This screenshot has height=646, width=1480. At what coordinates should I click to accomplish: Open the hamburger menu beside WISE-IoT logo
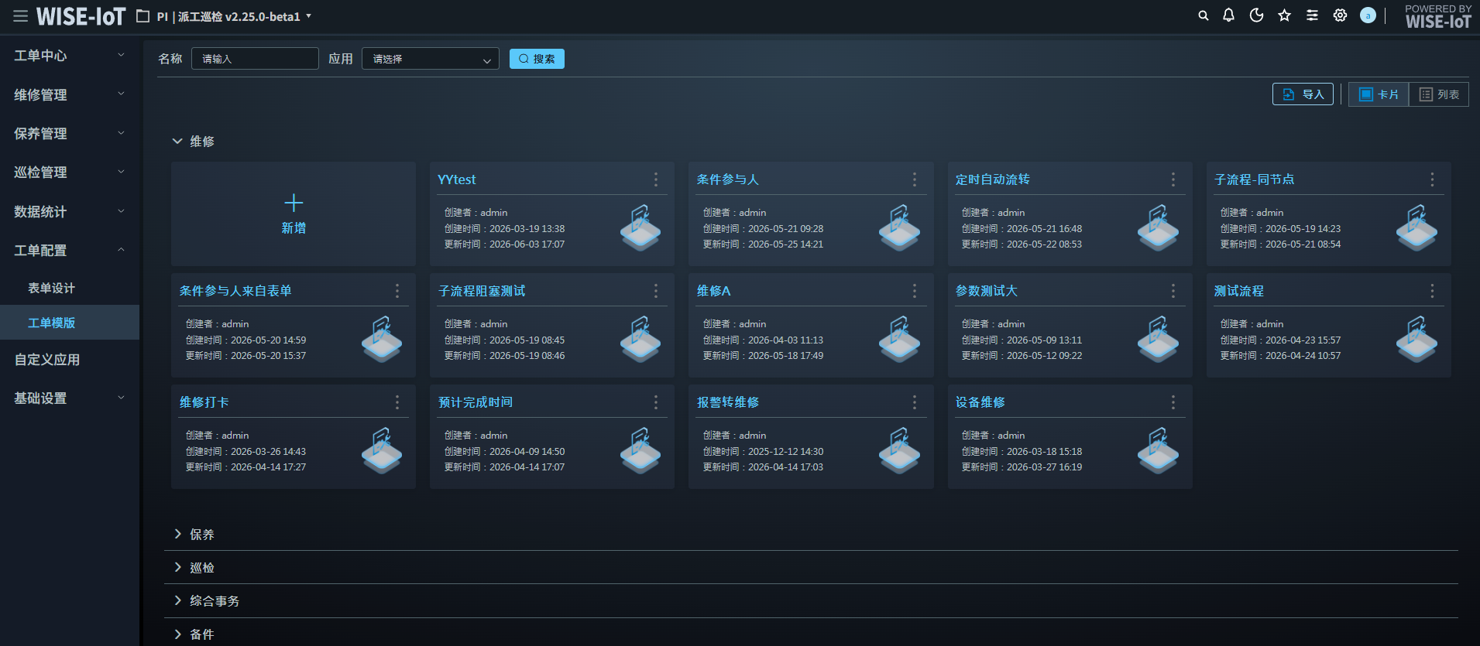[x=20, y=16]
